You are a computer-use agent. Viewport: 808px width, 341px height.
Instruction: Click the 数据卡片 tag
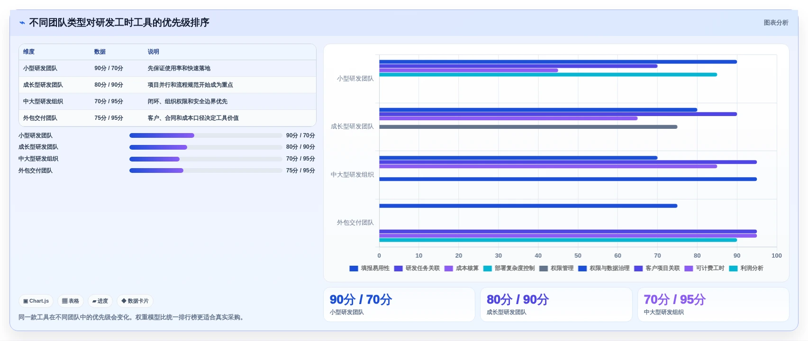pos(135,301)
